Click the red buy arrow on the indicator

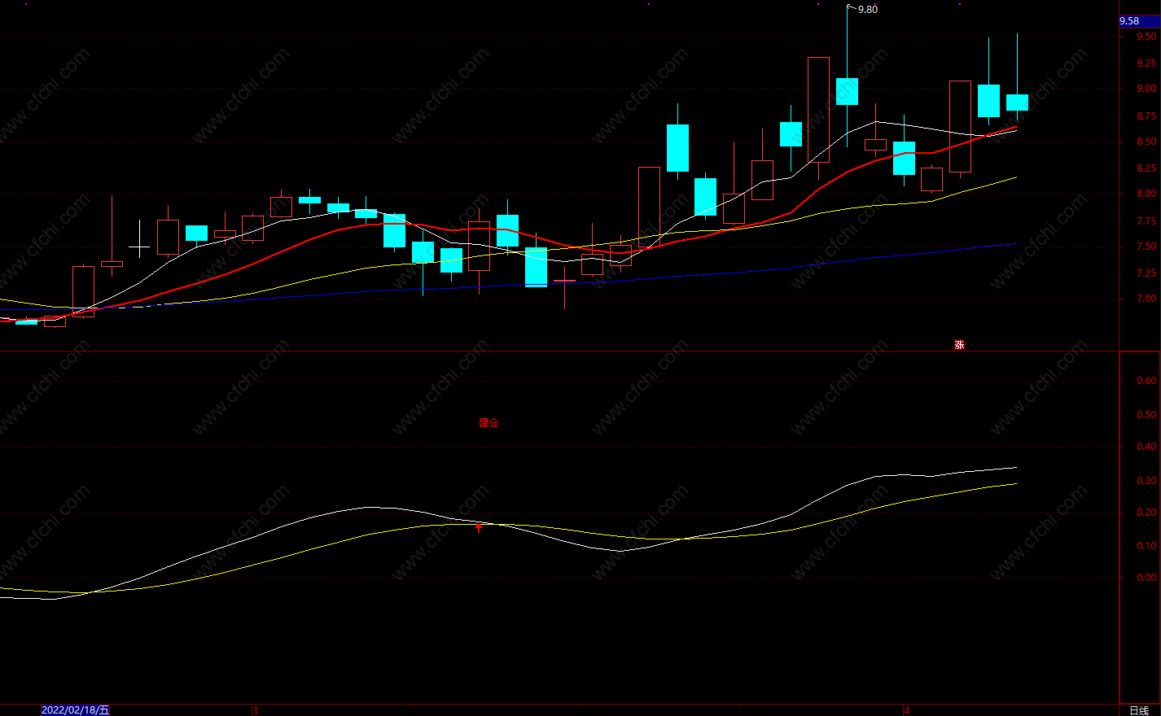479,528
